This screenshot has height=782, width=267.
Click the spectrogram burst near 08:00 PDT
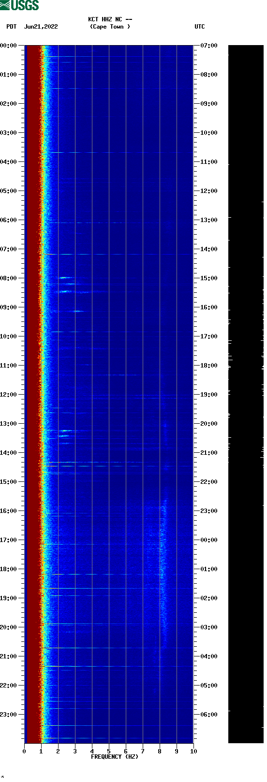click(x=64, y=278)
